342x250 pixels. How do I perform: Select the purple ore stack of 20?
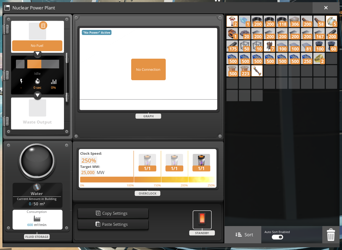pos(245,34)
